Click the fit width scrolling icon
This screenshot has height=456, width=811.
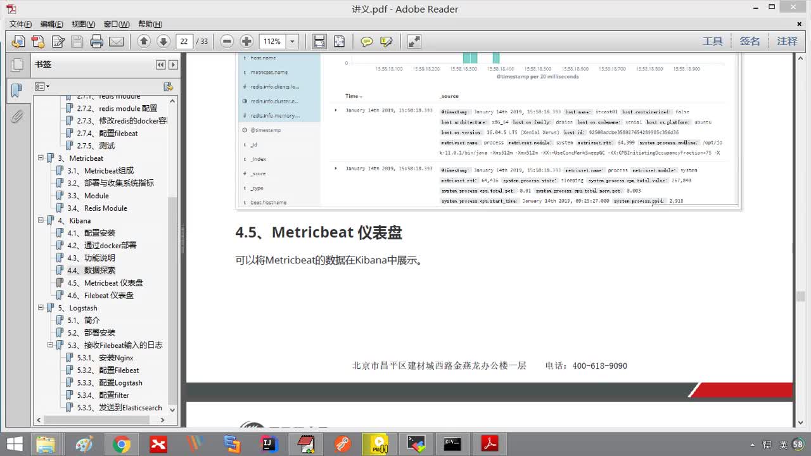tap(319, 41)
